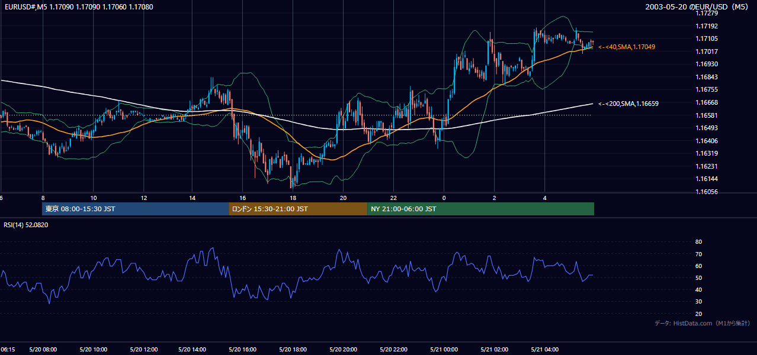Click price level 1.16493 on the axis
The width and height of the screenshot is (757, 355).
[708, 128]
